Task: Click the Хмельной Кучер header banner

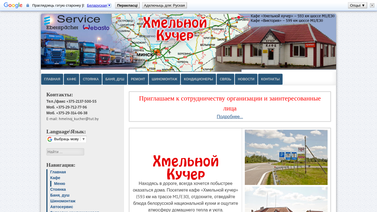Action: [189, 43]
